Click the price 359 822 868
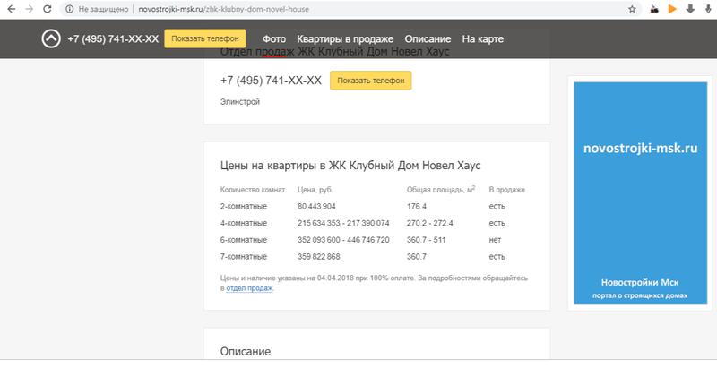 (x=319, y=257)
